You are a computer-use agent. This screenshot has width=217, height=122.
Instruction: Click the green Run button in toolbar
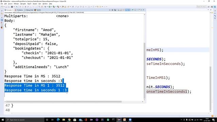tap(50, 7)
